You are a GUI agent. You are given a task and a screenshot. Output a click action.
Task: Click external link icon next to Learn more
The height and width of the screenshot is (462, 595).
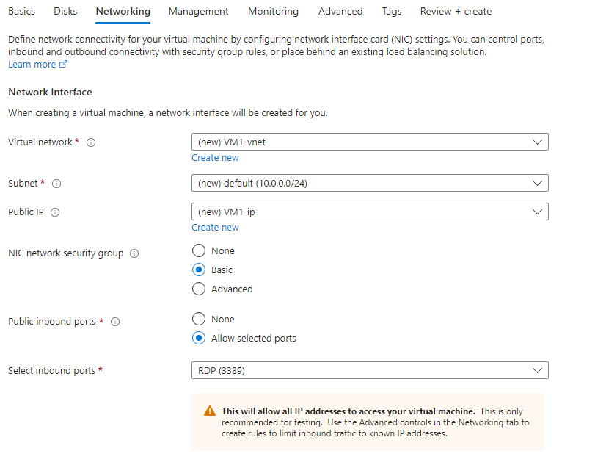pos(63,65)
